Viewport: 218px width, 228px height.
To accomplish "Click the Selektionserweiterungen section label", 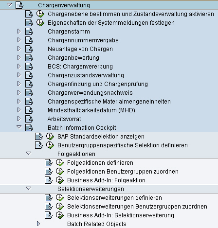I will tap(91, 189).
